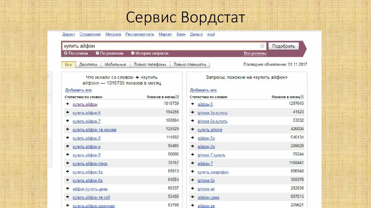Switch to the 'Десктопы' tab
371x208 pixels.
[x=88, y=65]
